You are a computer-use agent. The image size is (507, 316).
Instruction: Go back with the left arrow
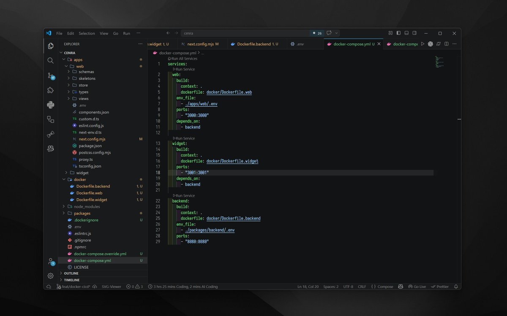point(168,33)
